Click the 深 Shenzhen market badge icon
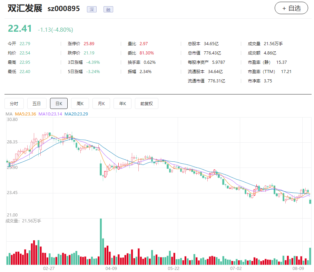314x272 pixels. pyautogui.click(x=92, y=9)
